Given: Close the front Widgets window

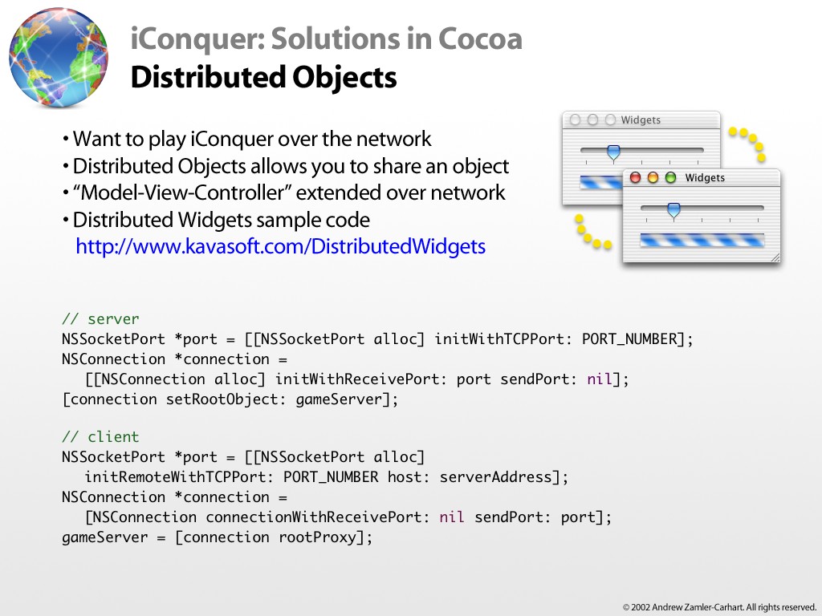Looking at the screenshot, I should (x=636, y=178).
